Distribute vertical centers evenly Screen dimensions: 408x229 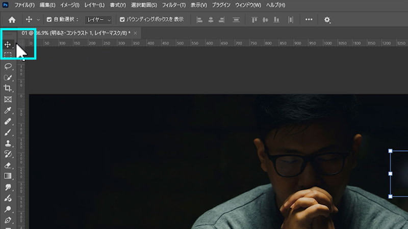[236, 20]
